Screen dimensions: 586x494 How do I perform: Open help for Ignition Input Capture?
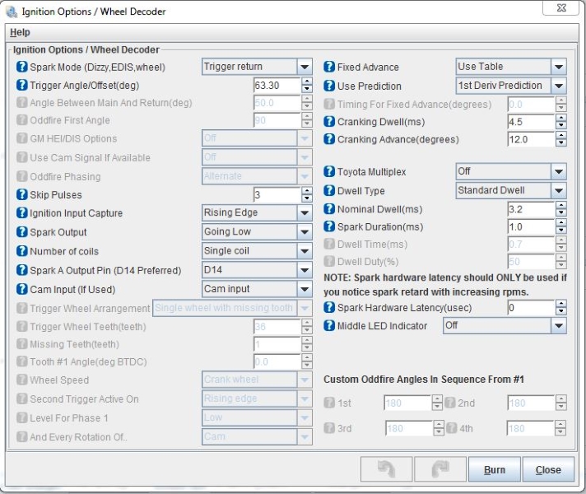(22, 212)
